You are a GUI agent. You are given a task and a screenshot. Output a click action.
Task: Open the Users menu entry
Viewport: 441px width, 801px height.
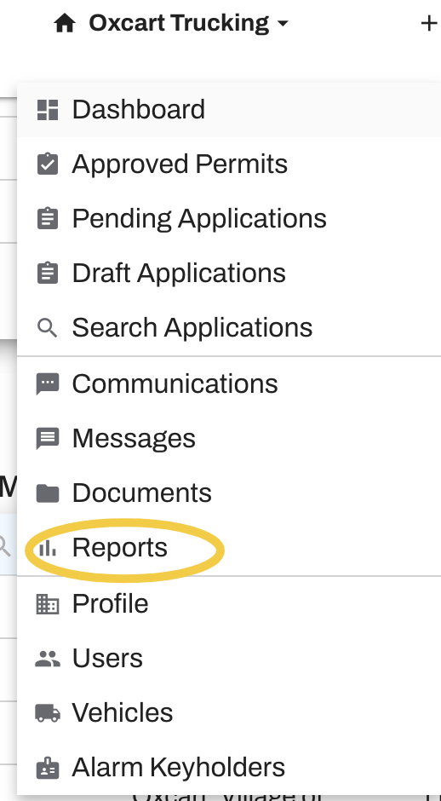[x=229, y=658]
